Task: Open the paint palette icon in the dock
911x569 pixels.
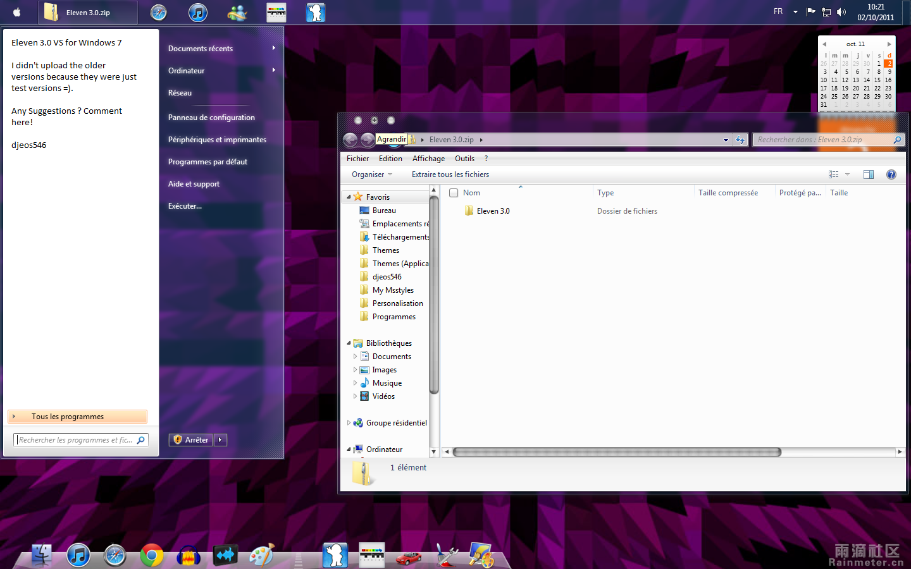Action: [262, 555]
